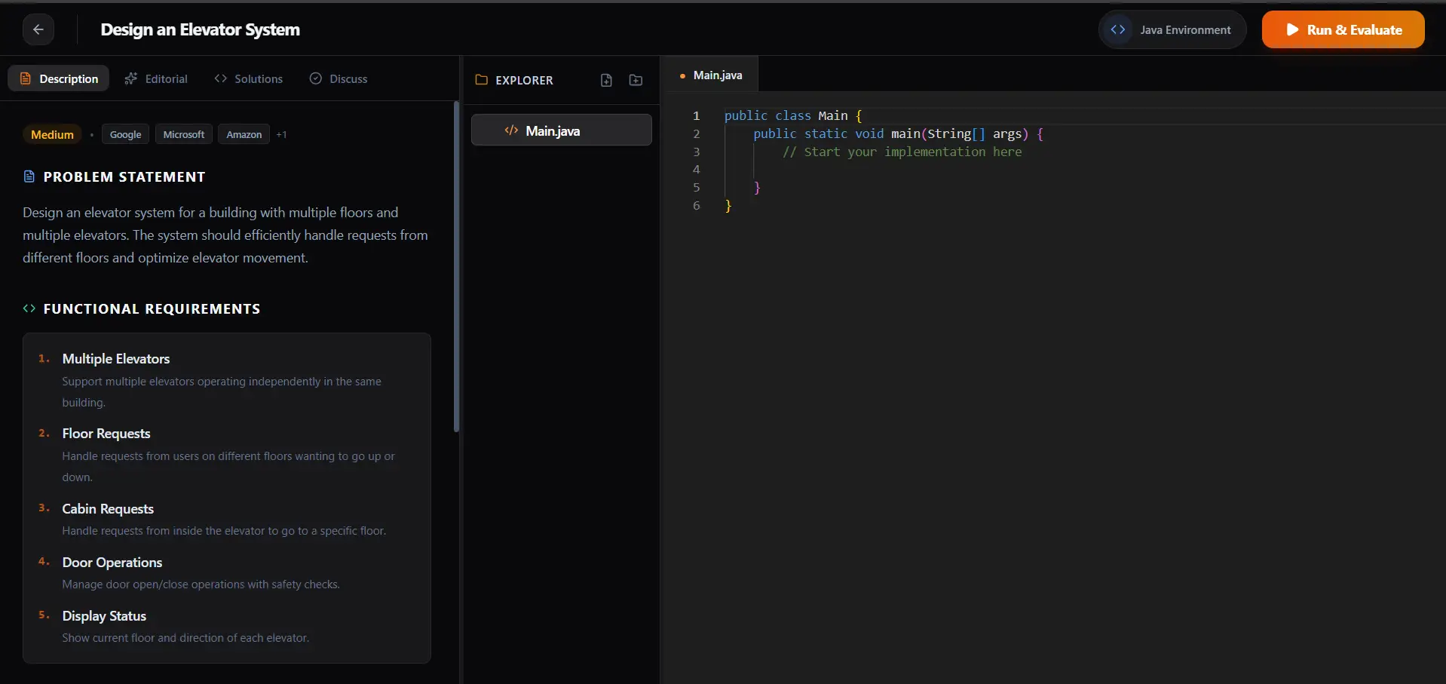Click the Google company tag
This screenshot has height=684, width=1446.
[125, 134]
